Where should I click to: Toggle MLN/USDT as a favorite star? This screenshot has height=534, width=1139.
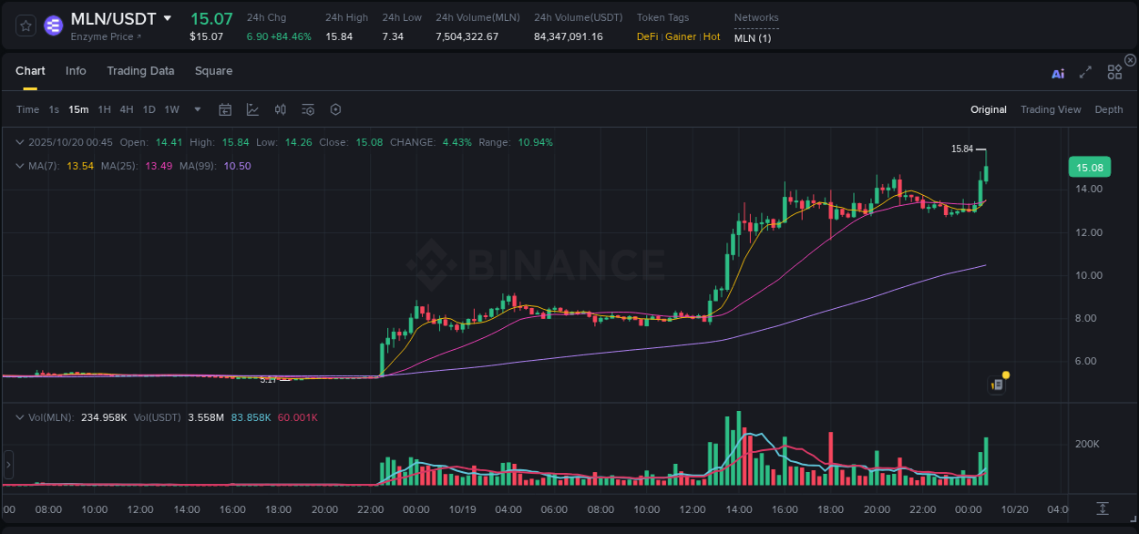tap(26, 26)
